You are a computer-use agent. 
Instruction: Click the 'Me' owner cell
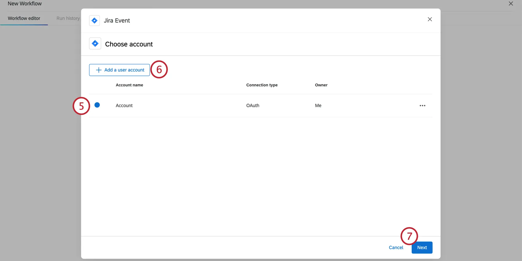point(318,106)
